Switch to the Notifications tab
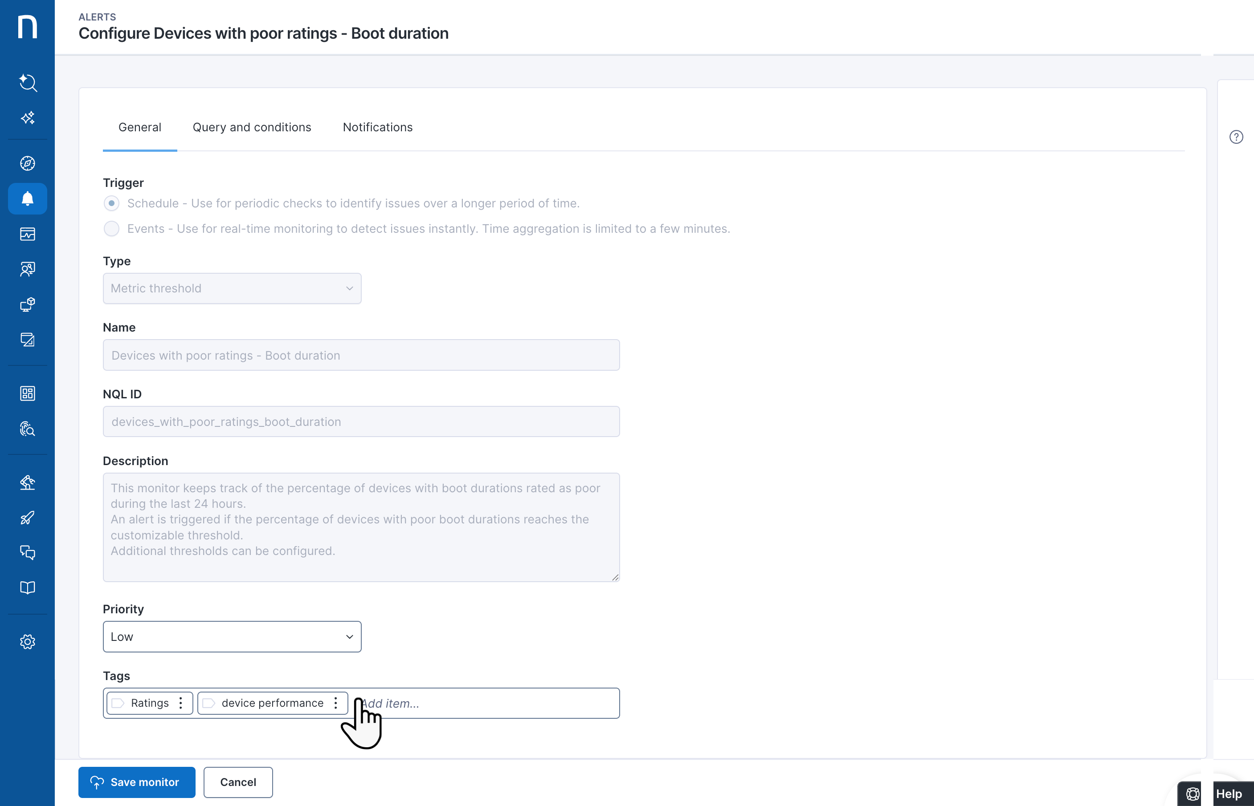Screen dimensions: 1254x806 point(377,127)
